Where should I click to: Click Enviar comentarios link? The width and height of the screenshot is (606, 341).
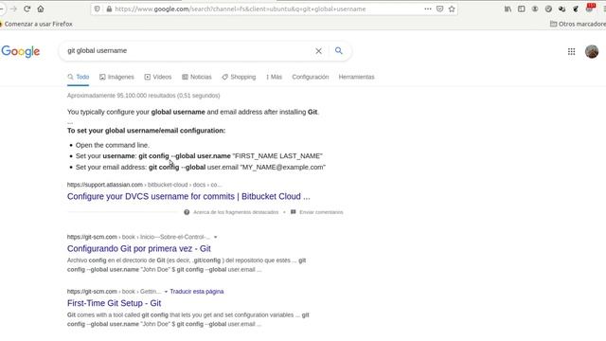[321, 212]
